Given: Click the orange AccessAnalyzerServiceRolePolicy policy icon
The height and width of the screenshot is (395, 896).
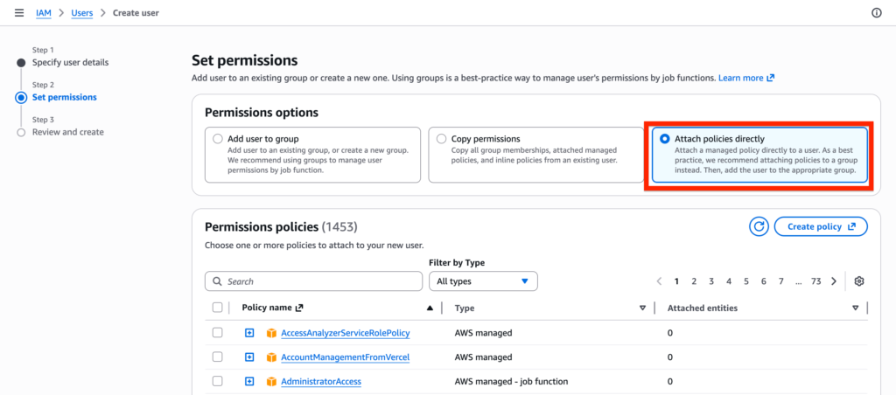Looking at the screenshot, I should [272, 333].
